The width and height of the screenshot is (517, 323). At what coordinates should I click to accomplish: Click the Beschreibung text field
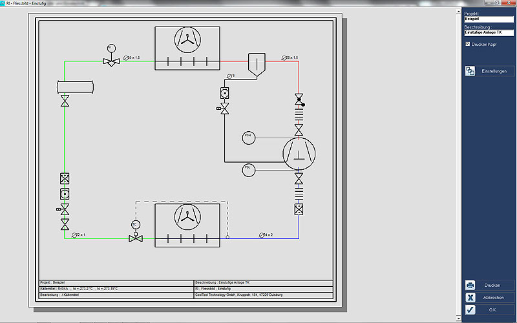[x=489, y=32]
